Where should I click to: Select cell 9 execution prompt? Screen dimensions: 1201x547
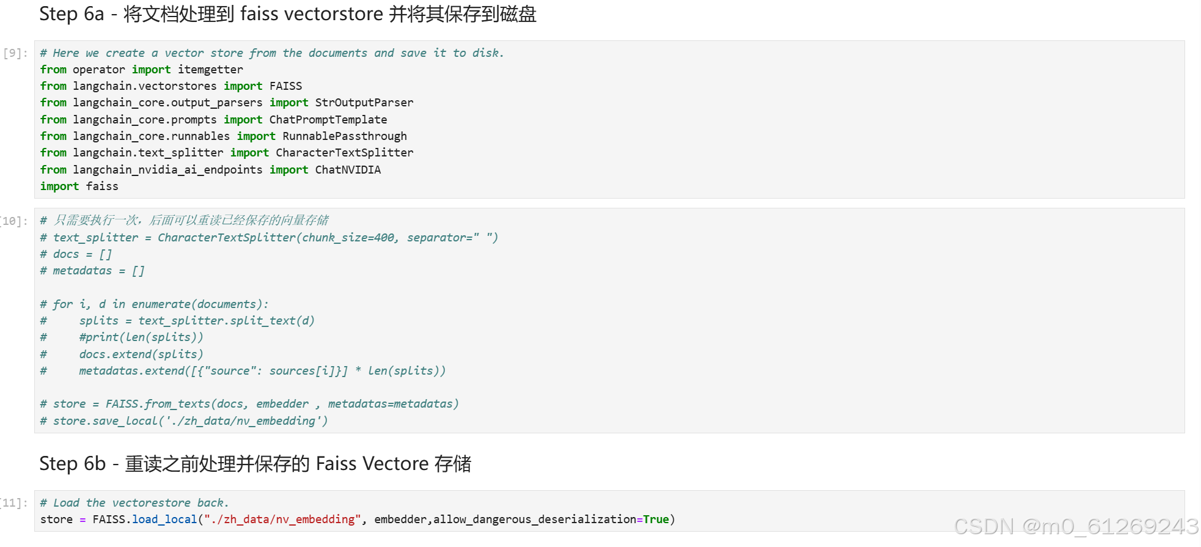(x=15, y=53)
